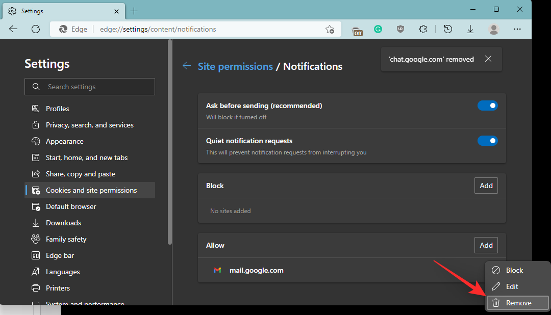Open Settings and more ellipsis menu

coord(517,30)
